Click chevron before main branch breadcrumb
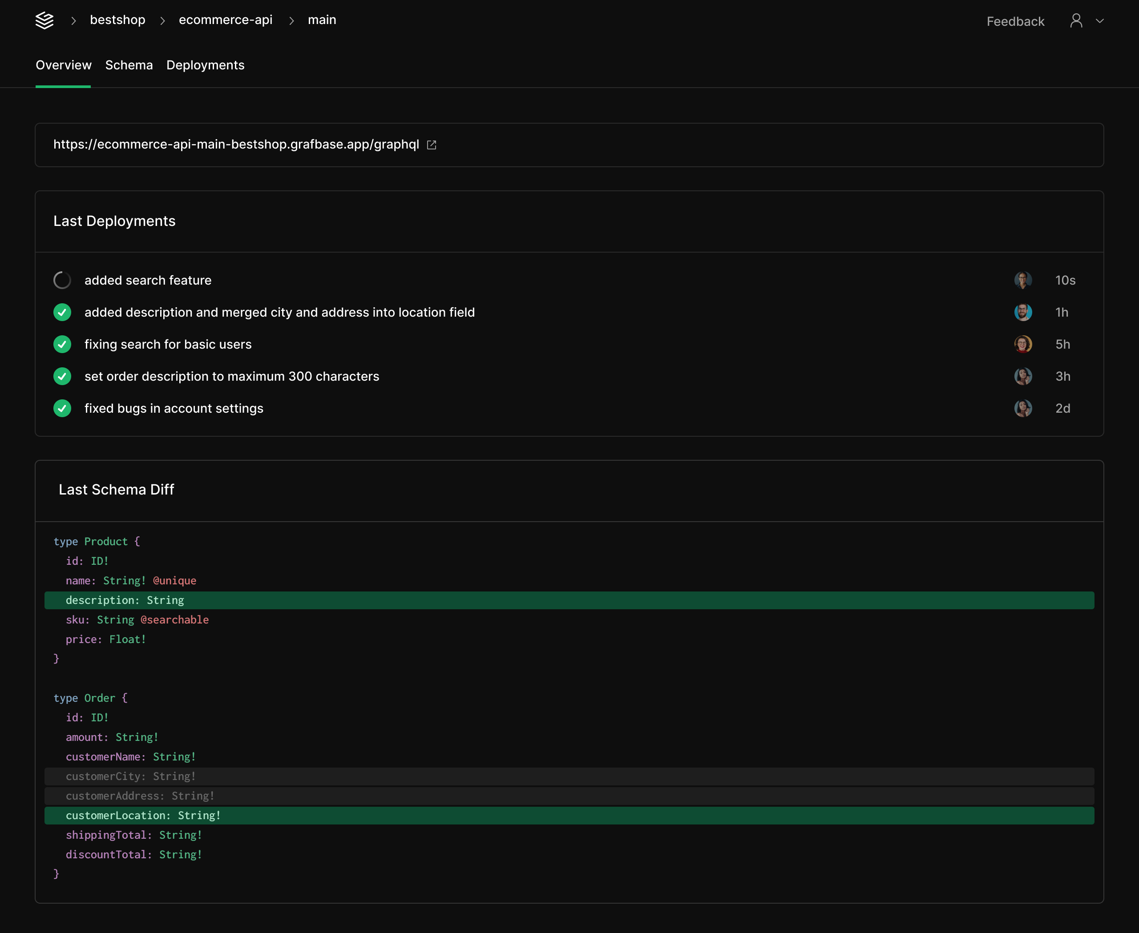This screenshot has width=1139, height=933. [291, 21]
